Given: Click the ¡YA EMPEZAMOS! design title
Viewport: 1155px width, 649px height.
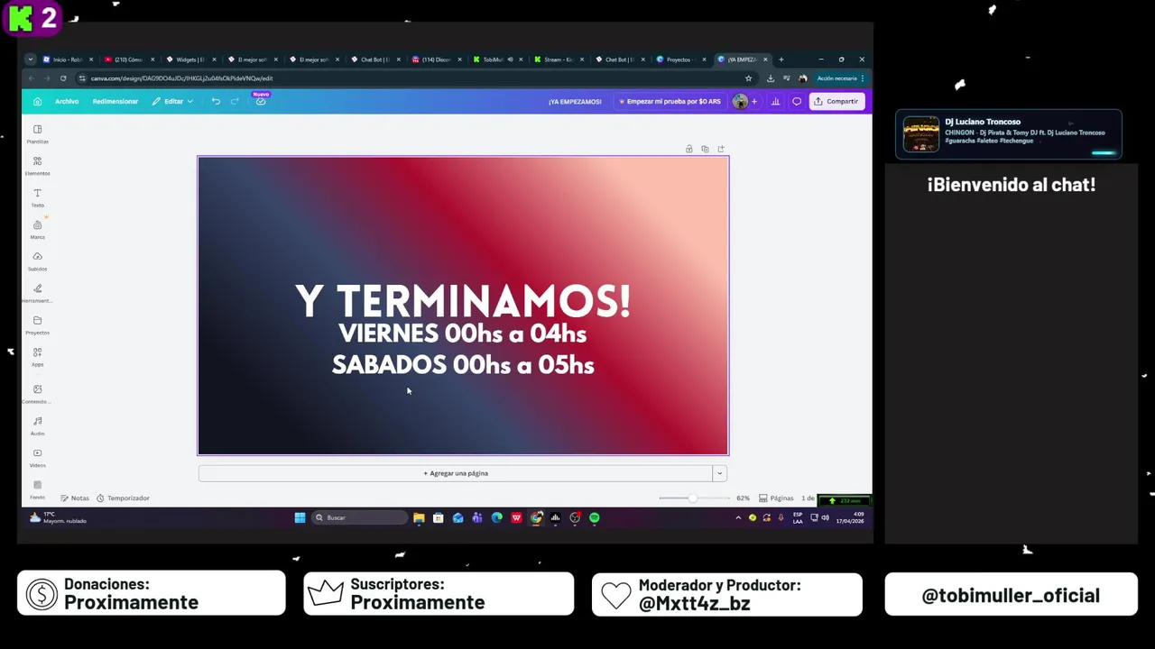Looking at the screenshot, I should (575, 102).
